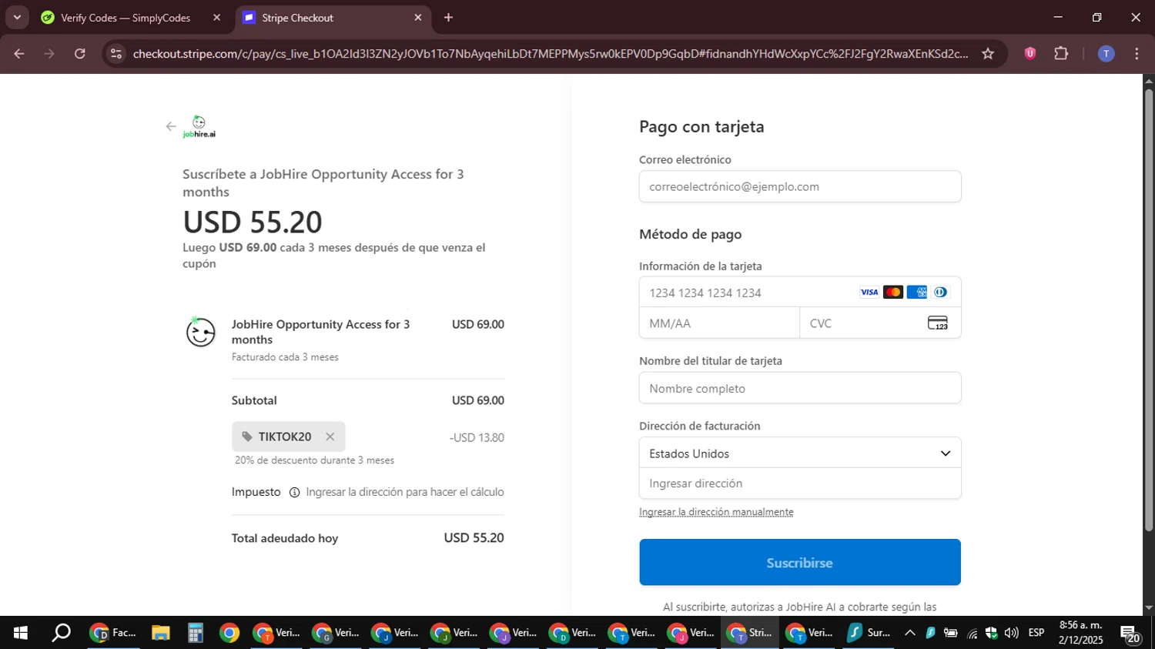Show hidden system tray icons
The image size is (1155, 649).
pyautogui.click(x=910, y=633)
